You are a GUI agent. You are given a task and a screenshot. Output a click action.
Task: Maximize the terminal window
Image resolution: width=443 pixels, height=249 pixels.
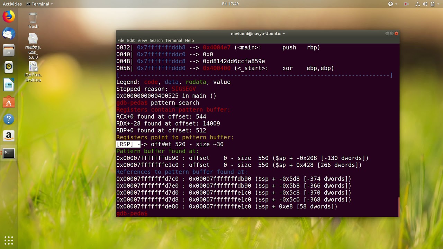pyautogui.click(x=392, y=34)
